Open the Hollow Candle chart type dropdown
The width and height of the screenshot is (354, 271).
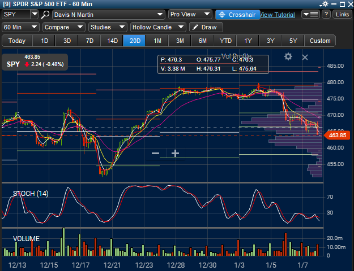158,27
